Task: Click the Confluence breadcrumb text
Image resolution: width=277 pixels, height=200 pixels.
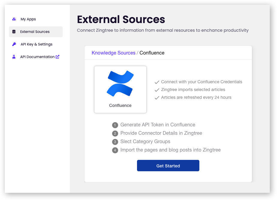Action: [152, 53]
